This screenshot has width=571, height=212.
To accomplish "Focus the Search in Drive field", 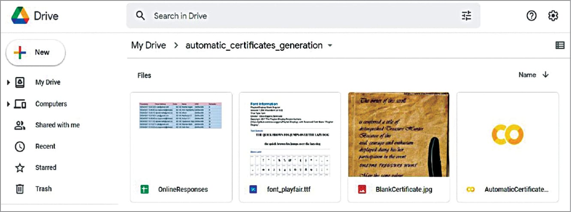I will [x=300, y=16].
